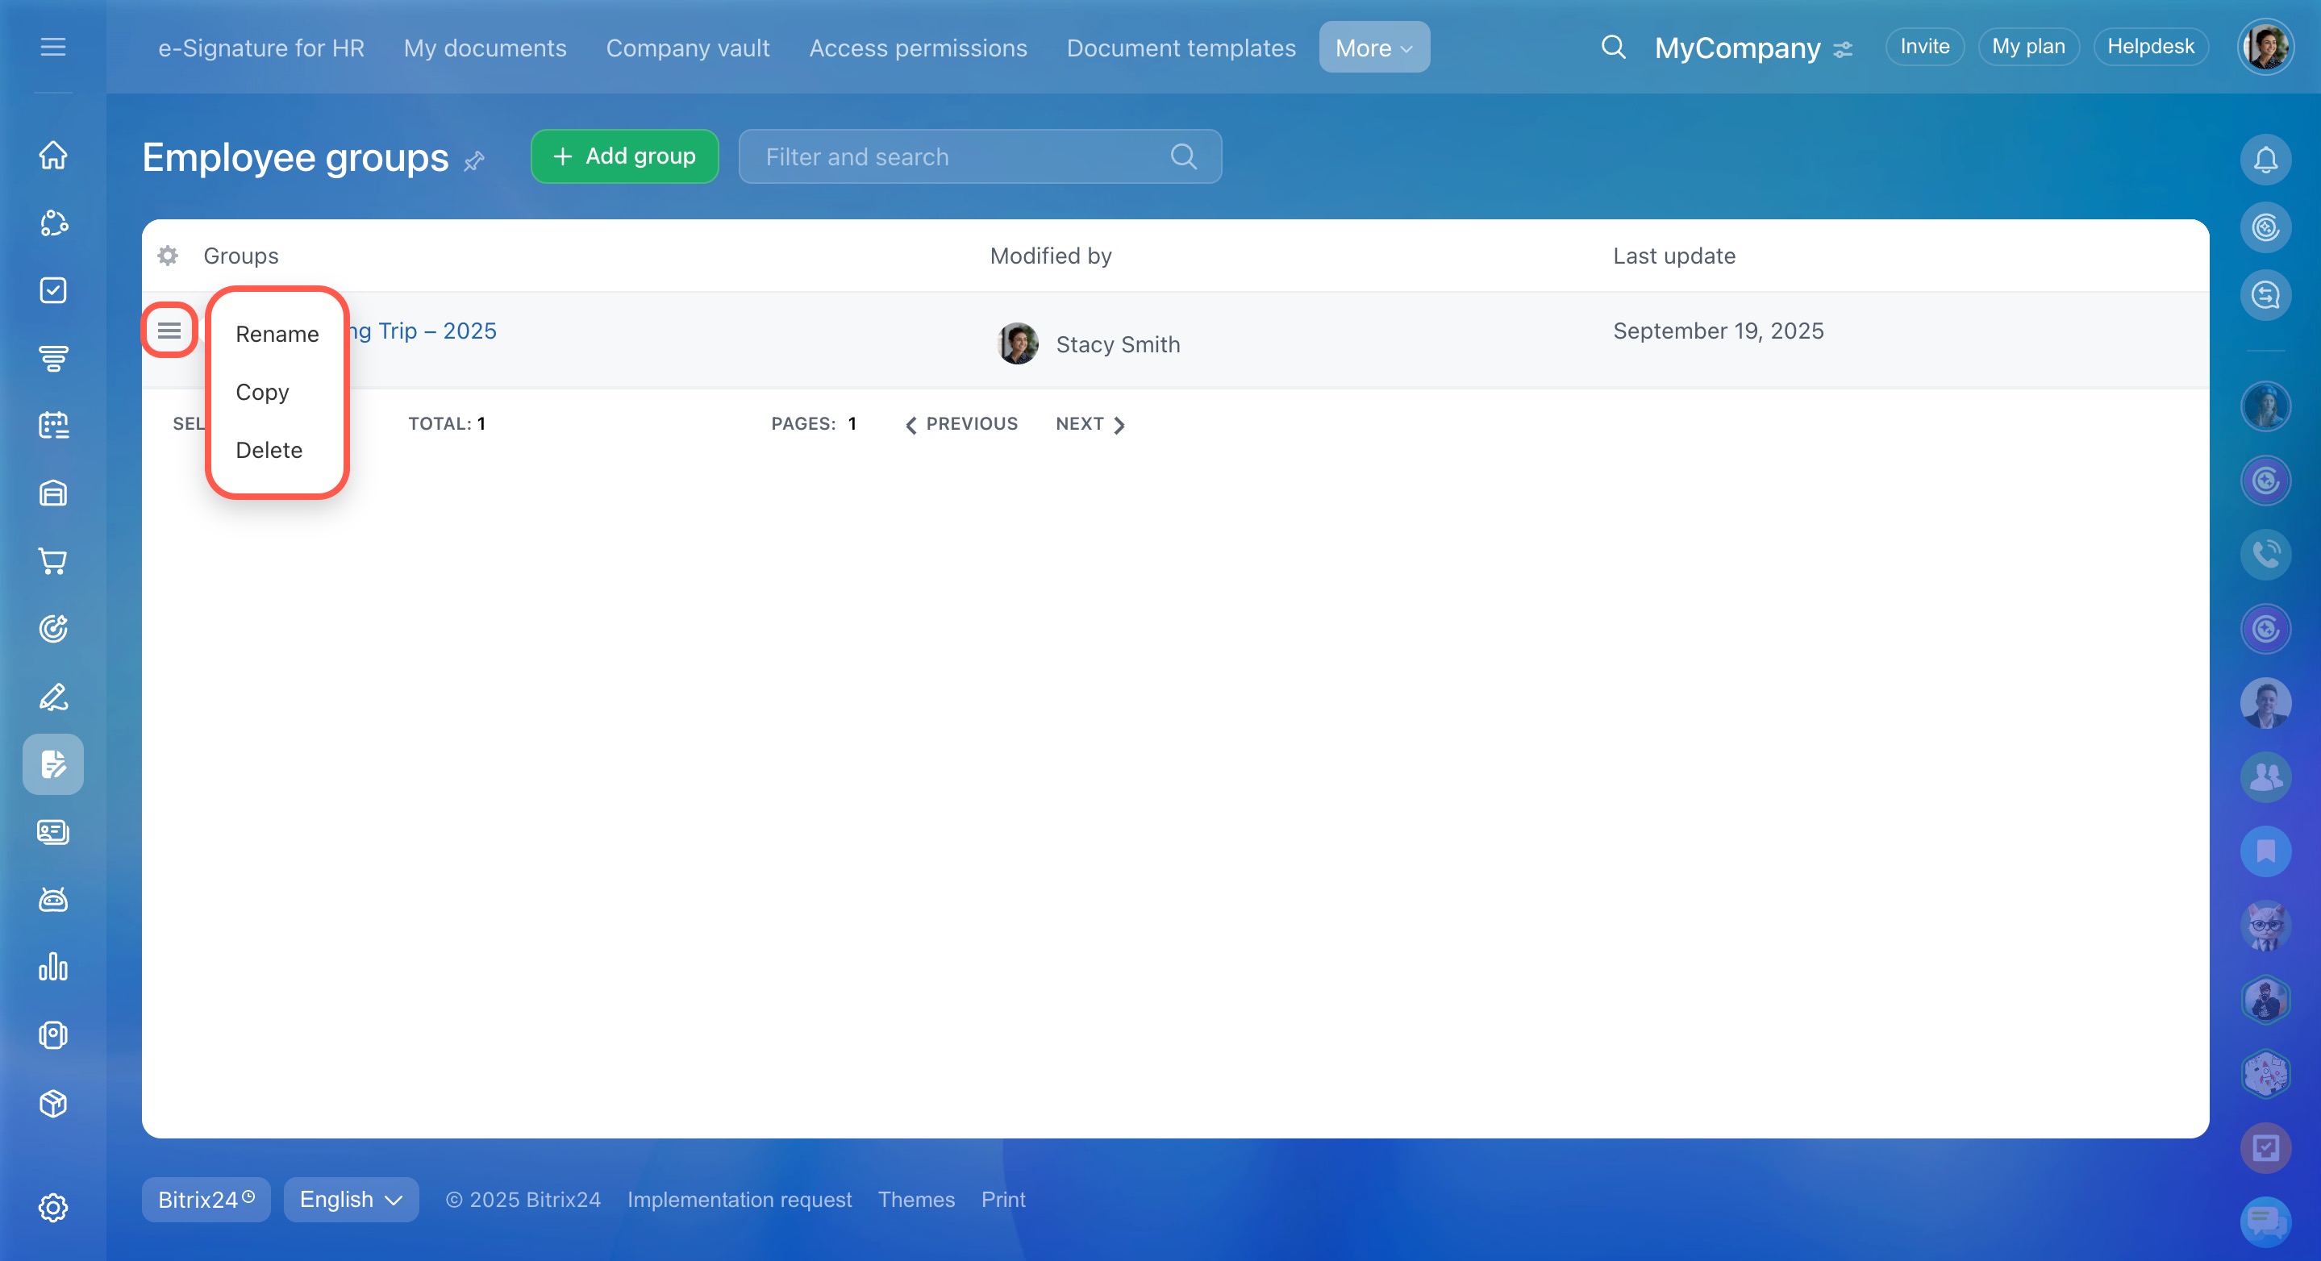
Task: Click the pin icon next to Employee groups
Action: (475, 161)
